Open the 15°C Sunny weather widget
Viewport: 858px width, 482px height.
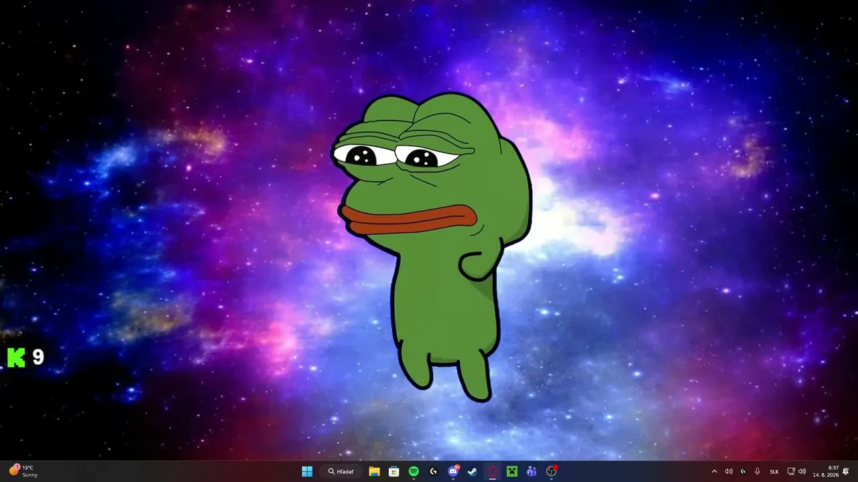(24, 471)
